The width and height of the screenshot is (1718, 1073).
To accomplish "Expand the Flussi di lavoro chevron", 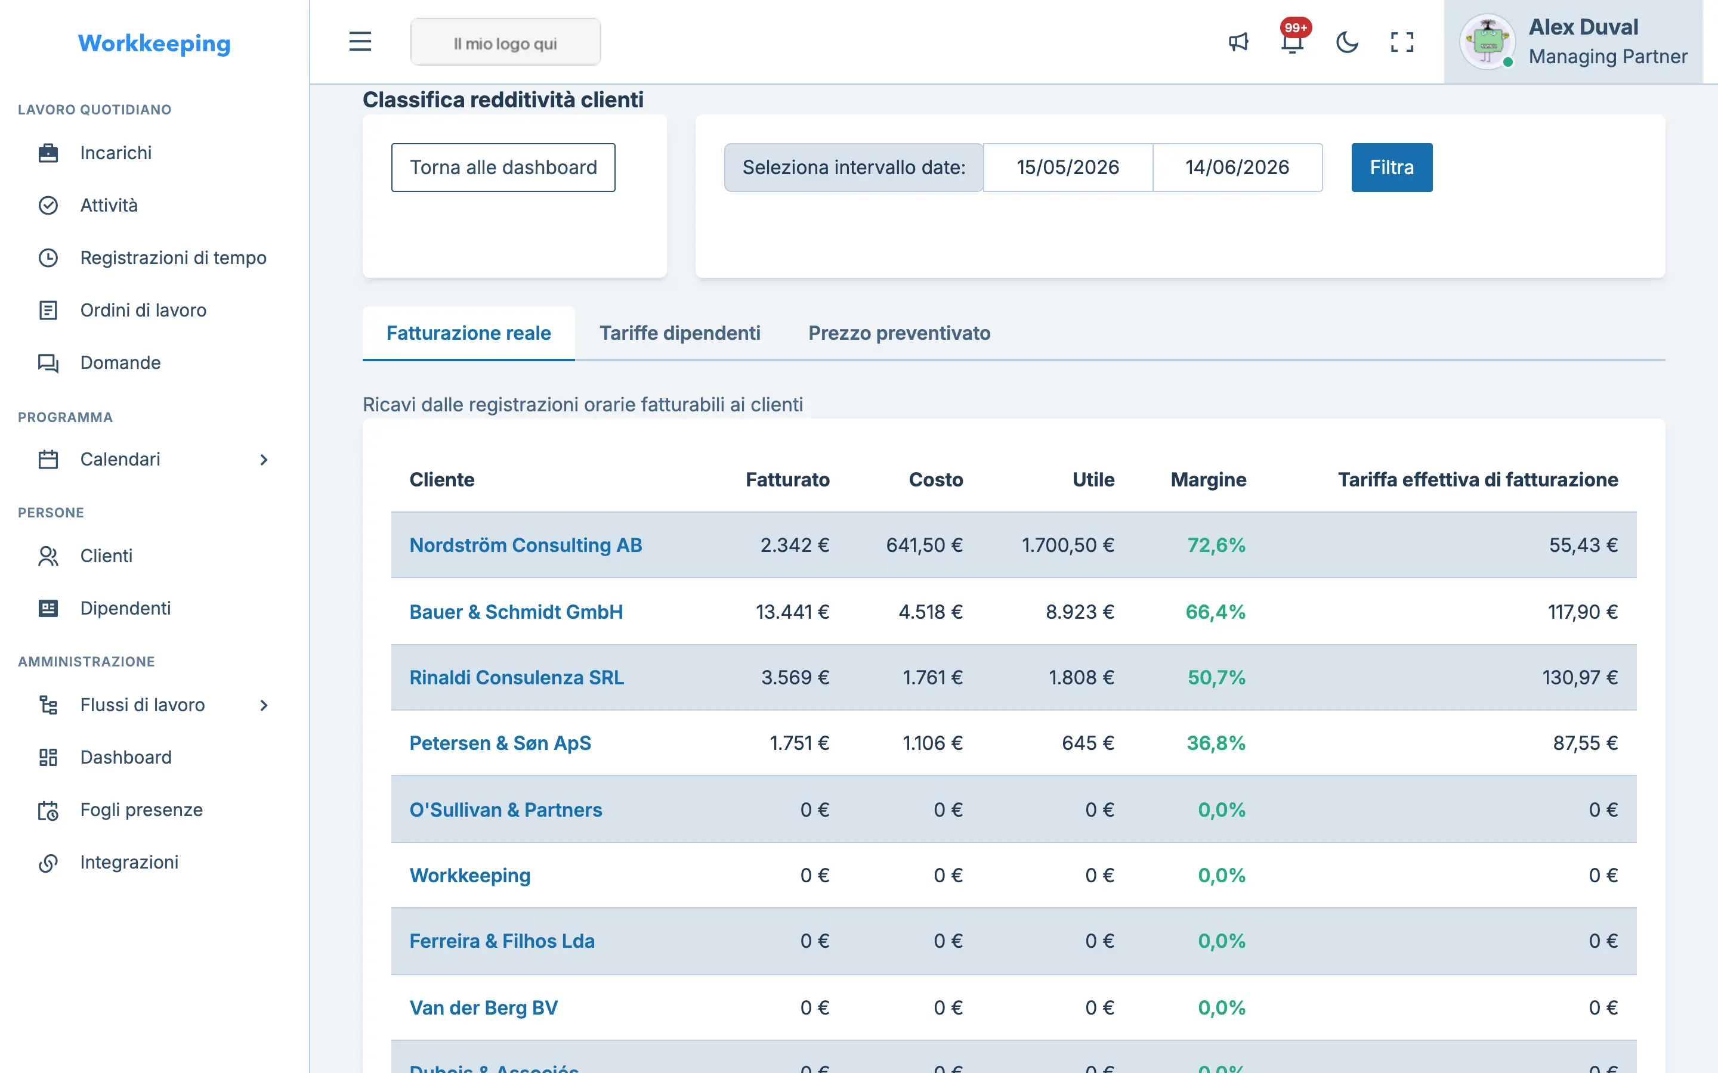I will tap(264, 705).
